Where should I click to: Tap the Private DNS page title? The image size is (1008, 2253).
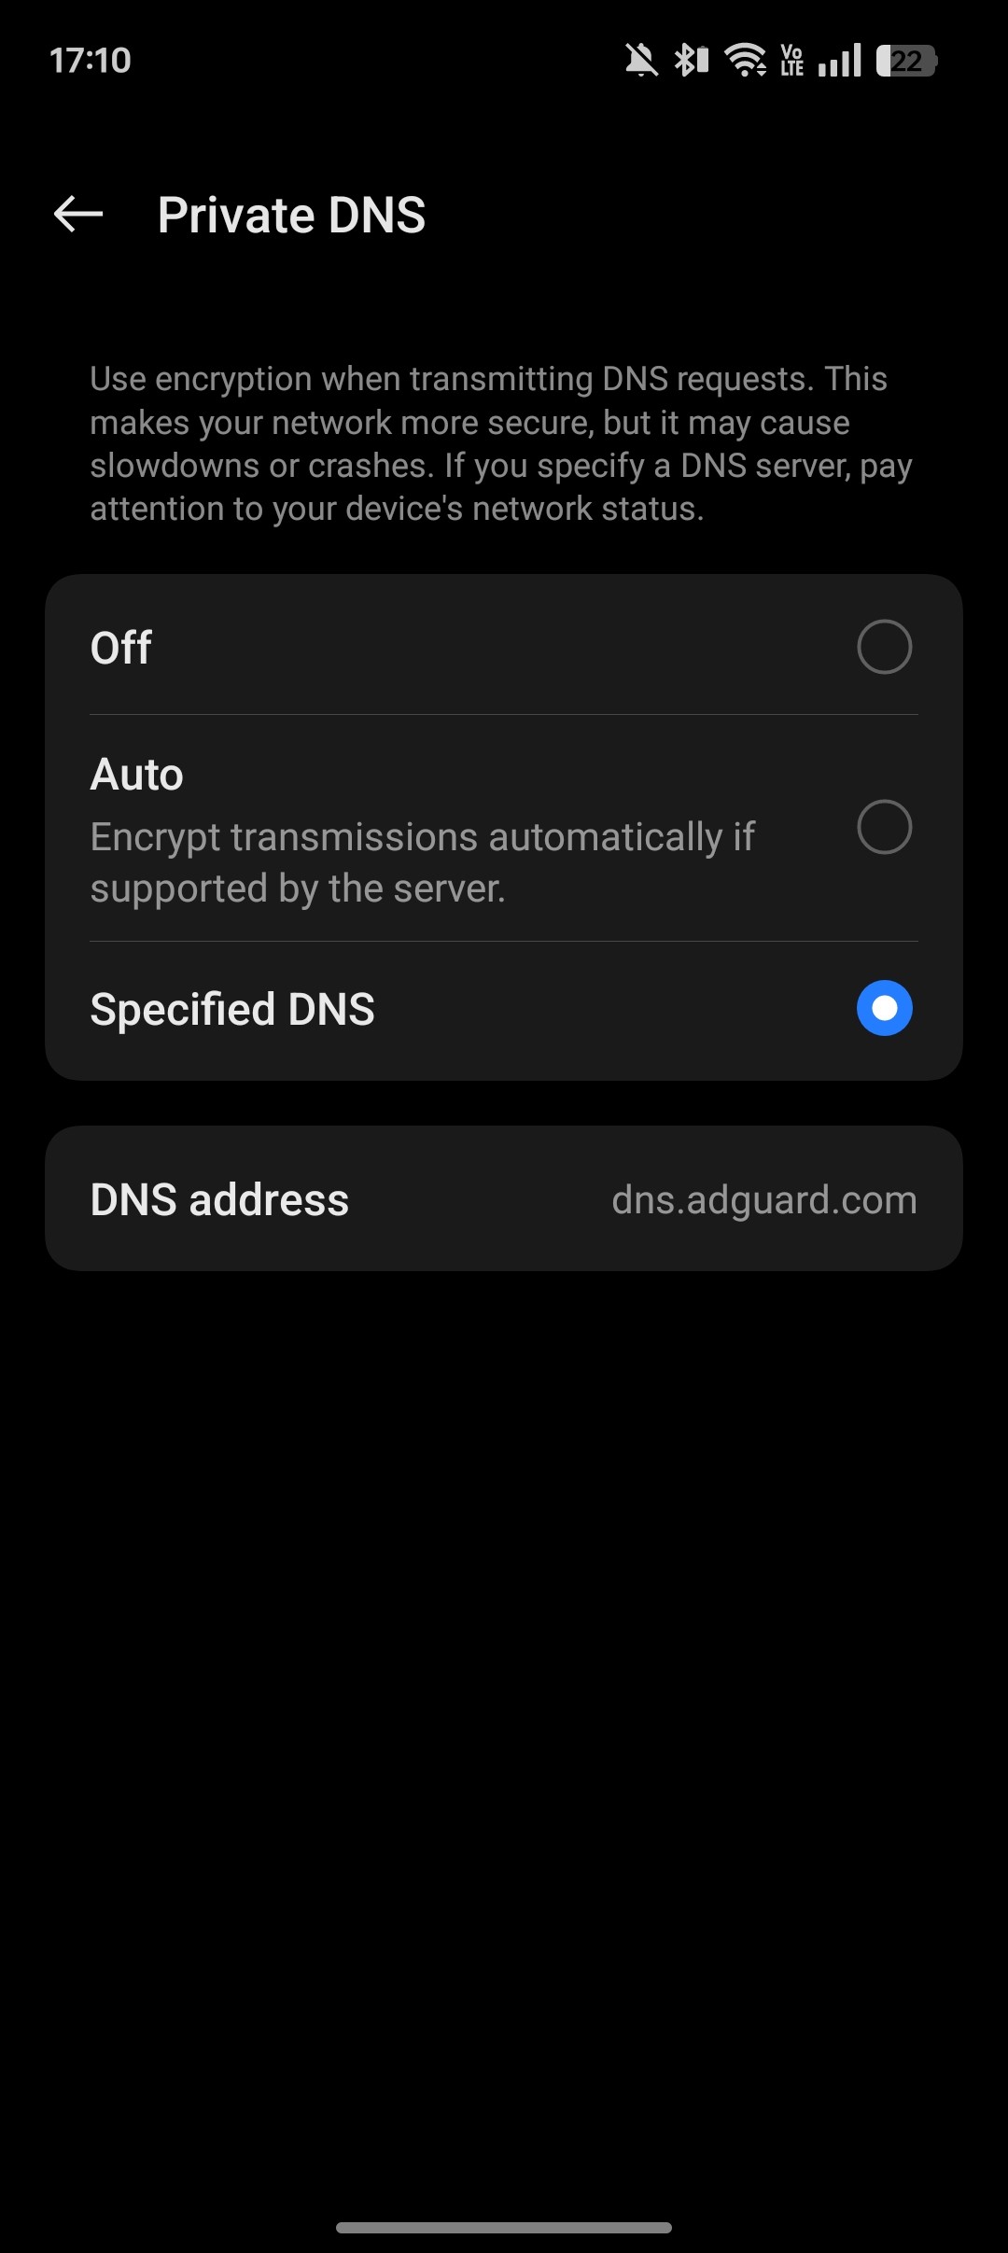pyautogui.click(x=291, y=216)
